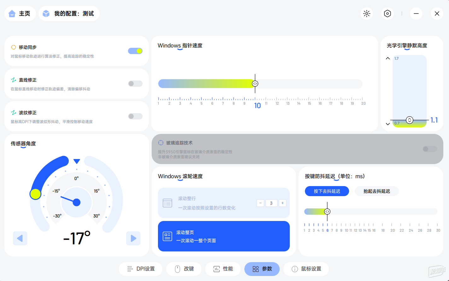The width and height of the screenshot is (449, 281).
Task: Click the 玻璃追踪技术 icon
Action: 161,143
